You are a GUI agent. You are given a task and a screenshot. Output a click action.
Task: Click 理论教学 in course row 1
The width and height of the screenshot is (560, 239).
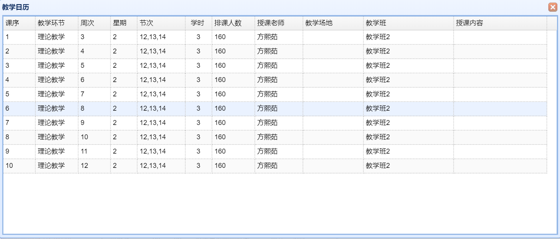[51, 37]
